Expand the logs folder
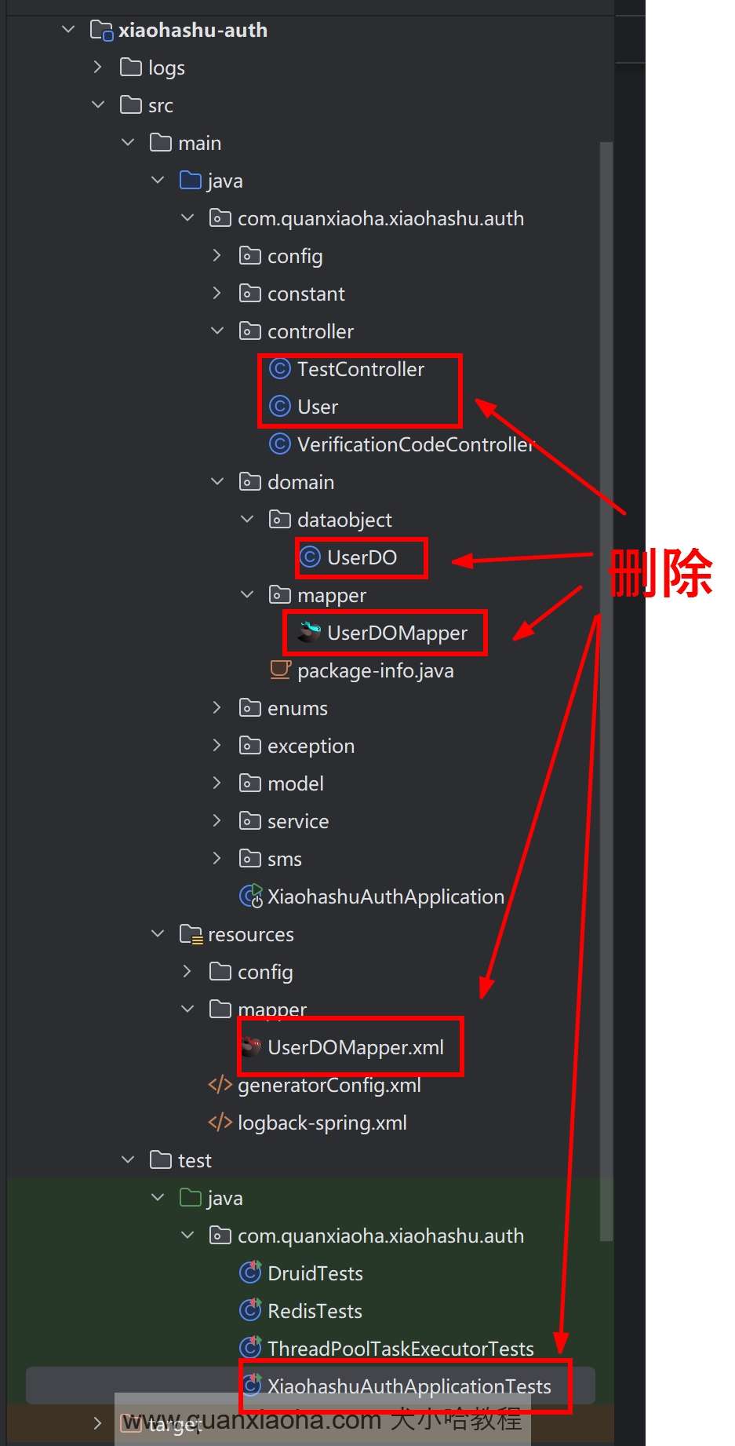This screenshot has width=735, height=1446. pos(97,68)
